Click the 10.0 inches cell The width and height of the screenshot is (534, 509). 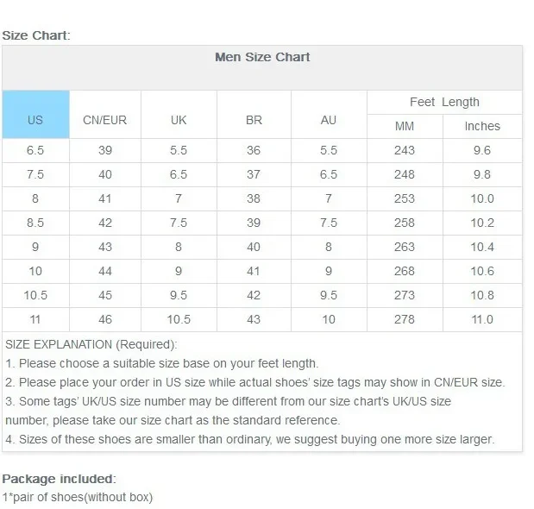click(x=482, y=198)
